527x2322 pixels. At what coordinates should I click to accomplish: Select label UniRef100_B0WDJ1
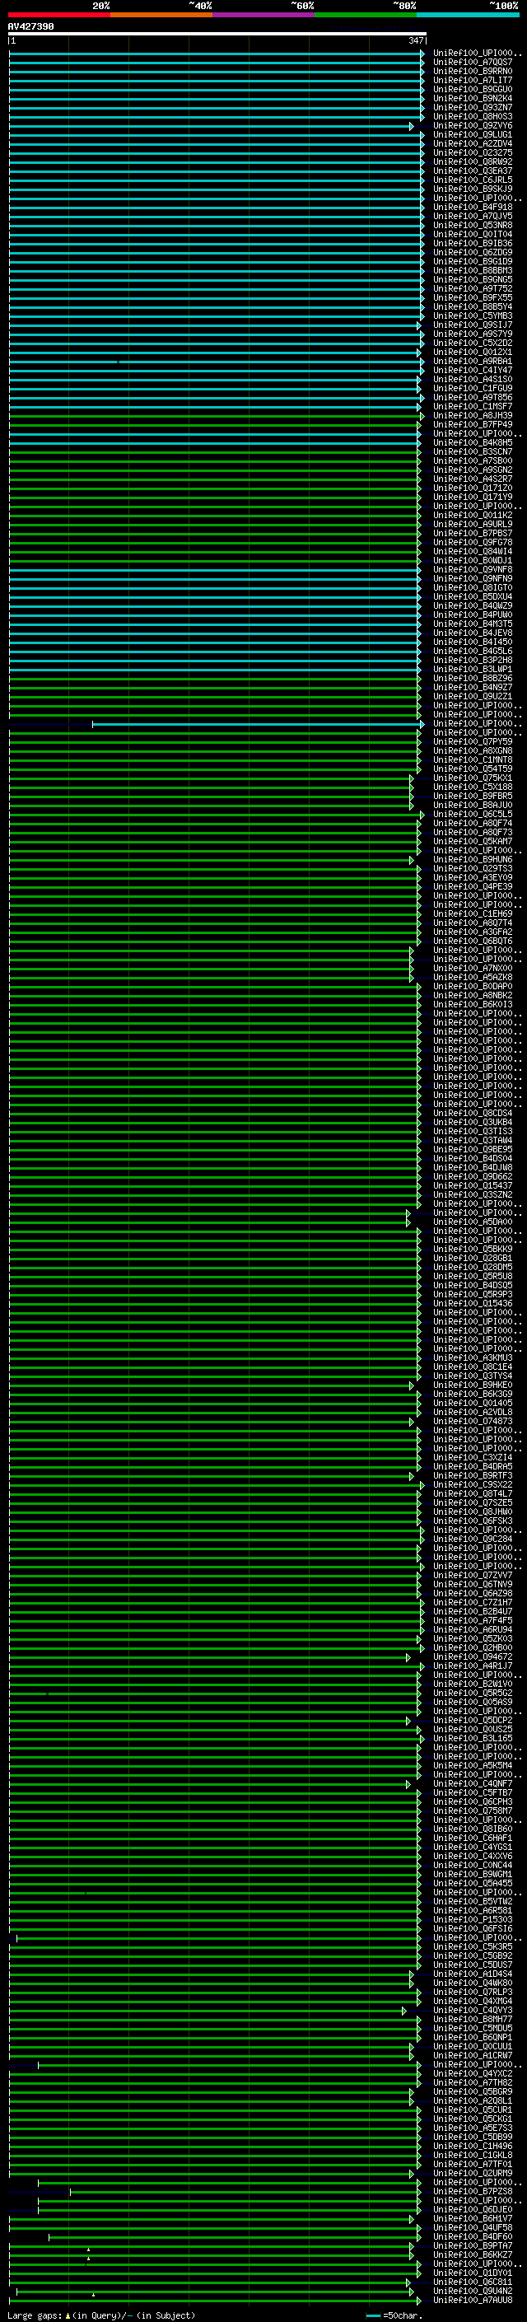[473, 561]
